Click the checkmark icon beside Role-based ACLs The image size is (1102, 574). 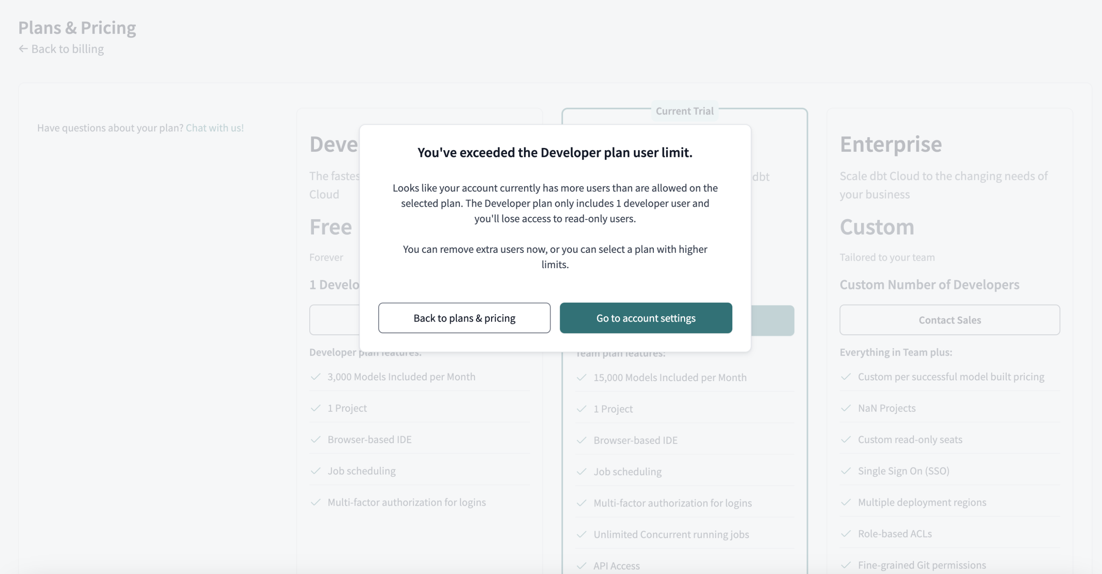pos(846,533)
